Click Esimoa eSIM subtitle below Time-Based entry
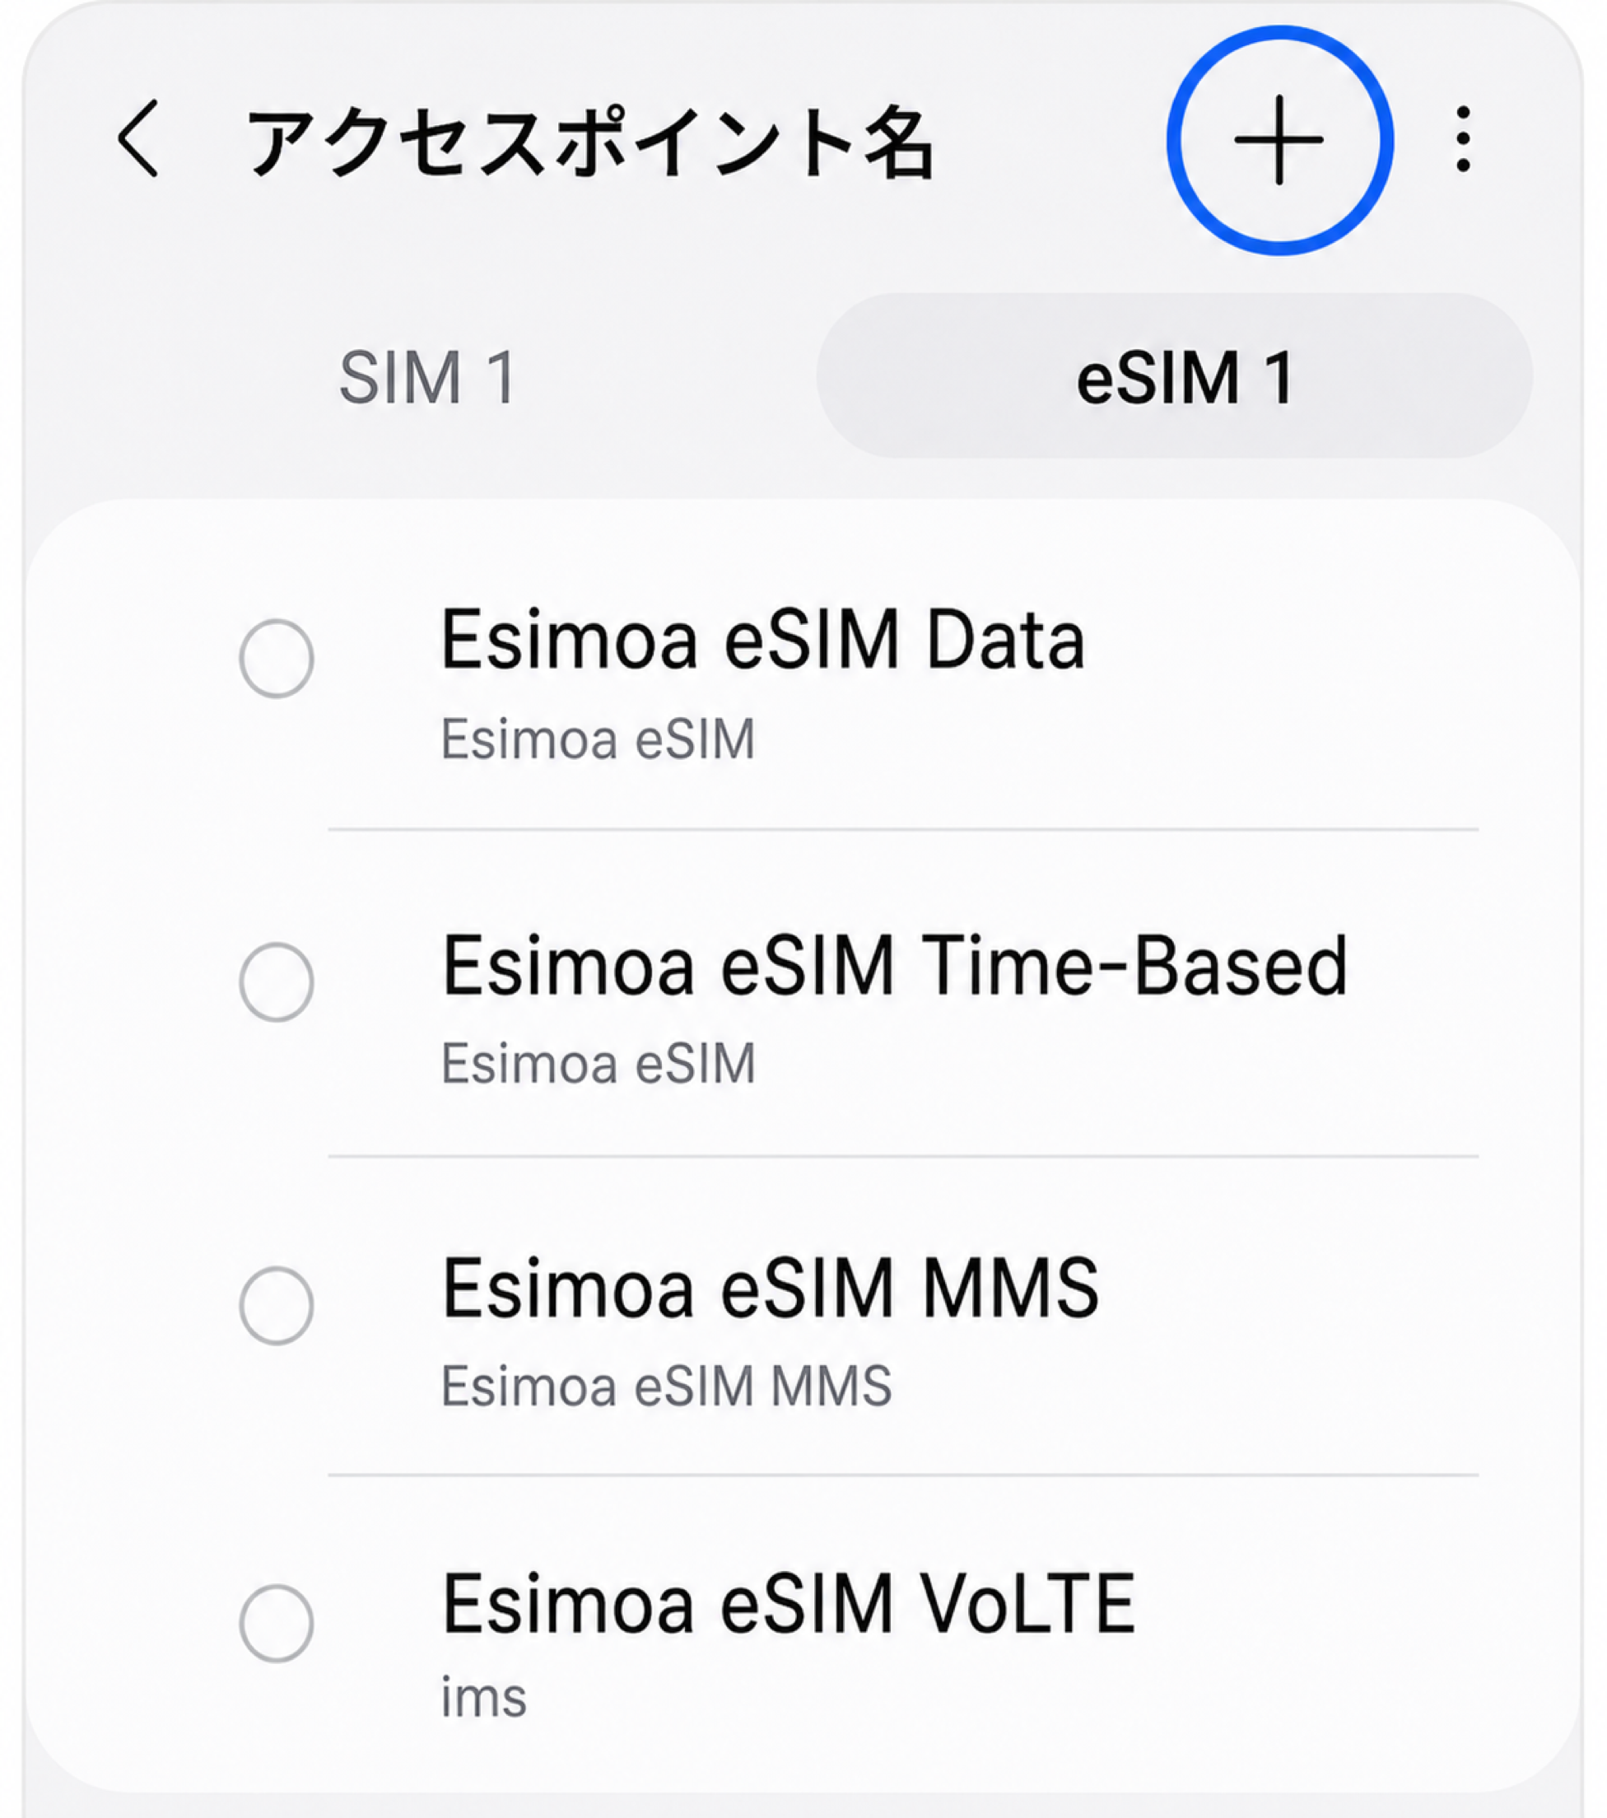The height and width of the screenshot is (1818, 1607). 598,1063
